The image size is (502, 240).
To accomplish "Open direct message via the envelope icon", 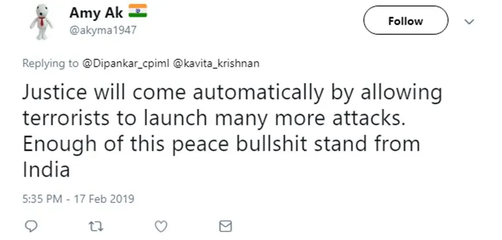I will pyautogui.click(x=226, y=227).
